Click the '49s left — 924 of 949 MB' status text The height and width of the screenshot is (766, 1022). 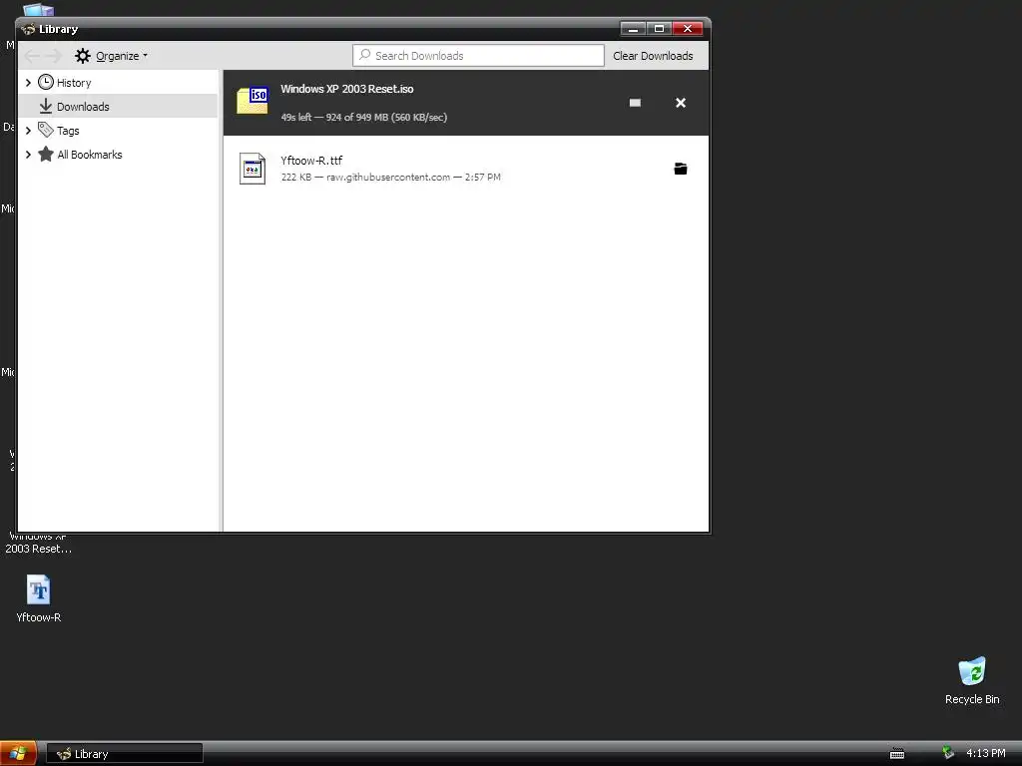click(x=363, y=118)
